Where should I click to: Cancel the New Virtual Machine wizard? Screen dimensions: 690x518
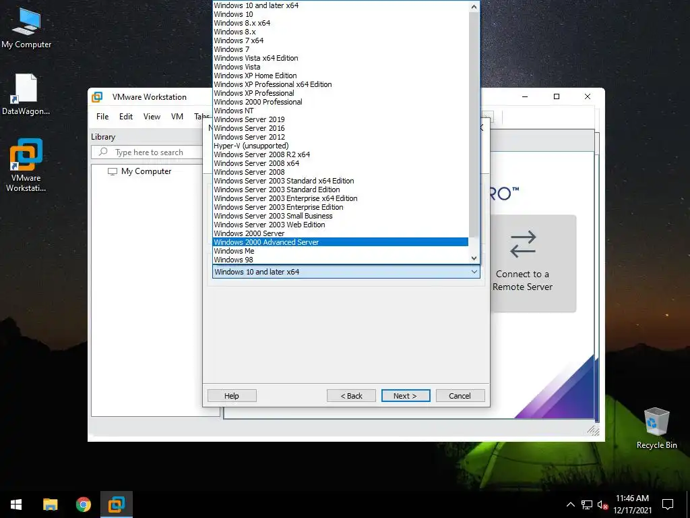460,395
